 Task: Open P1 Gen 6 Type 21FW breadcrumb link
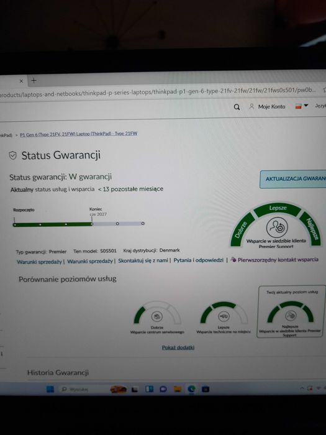point(78,134)
